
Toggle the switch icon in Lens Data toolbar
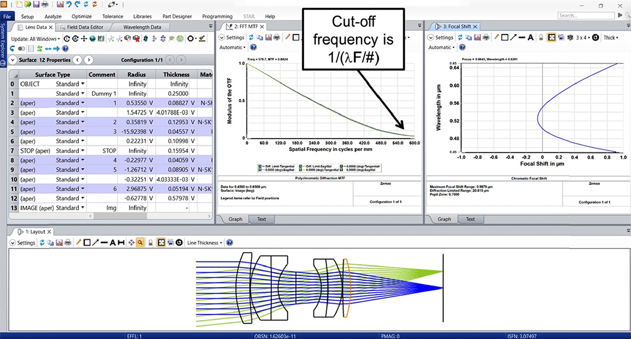click(x=21, y=48)
